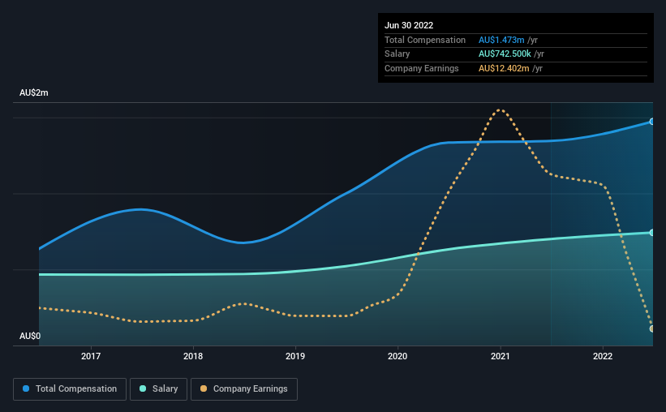Viewport: 666px width, 412px height.
Task: Click the 2020 x-axis label
Action: coord(397,356)
